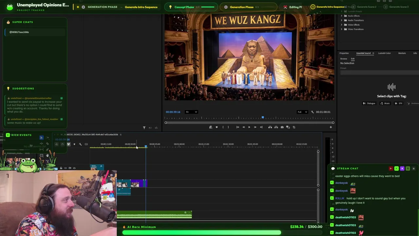Toggle V3 track sync lock
Viewport: 419px width, 236px height.
click(x=70, y=168)
